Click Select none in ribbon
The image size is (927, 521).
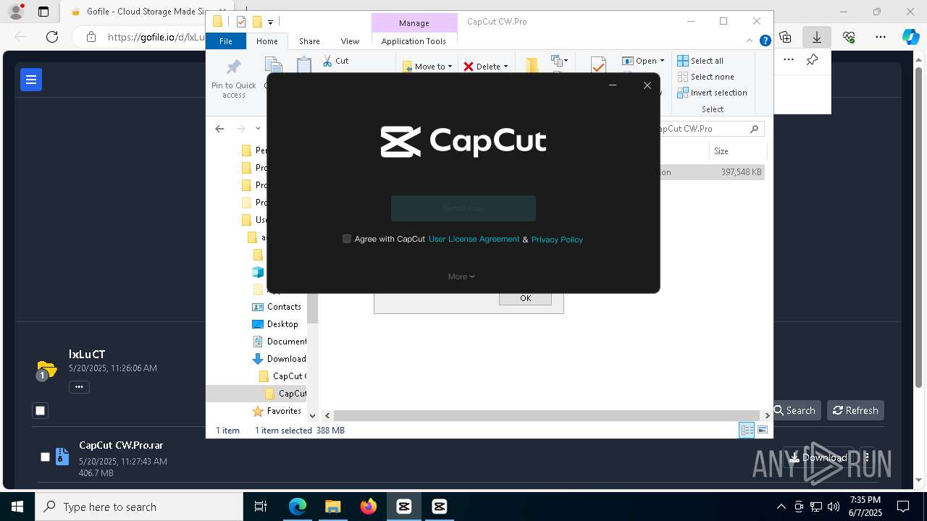click(x=705, y=77)
